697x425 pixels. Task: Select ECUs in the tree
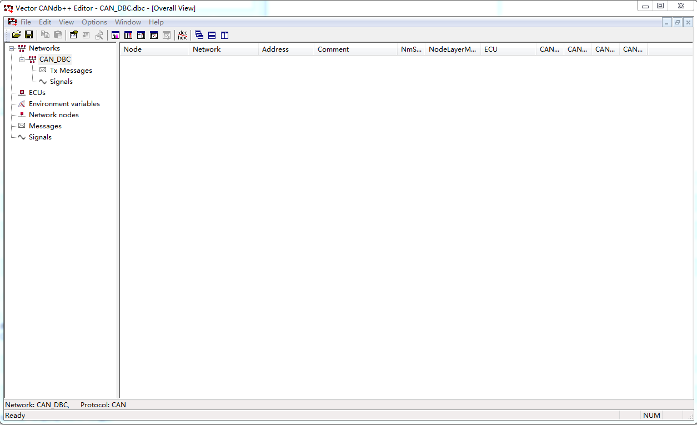pyautogui.click(x=37, y=93)
